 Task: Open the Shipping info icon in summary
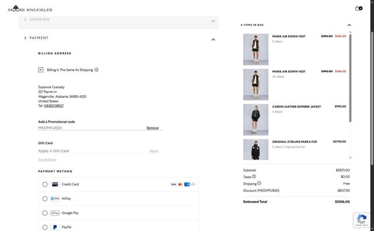pos(259,183)
